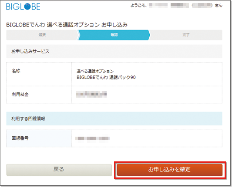
Task: Click the BIGLOBE logo
Action: [23, 7]
